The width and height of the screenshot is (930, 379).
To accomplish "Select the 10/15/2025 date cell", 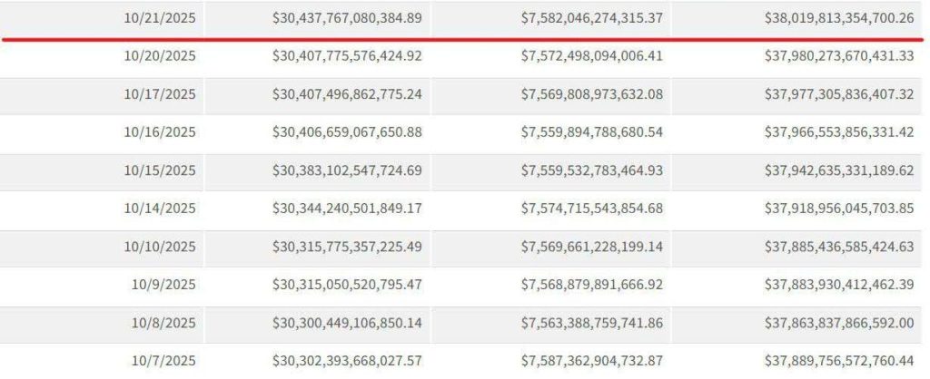I will (160, 170).
